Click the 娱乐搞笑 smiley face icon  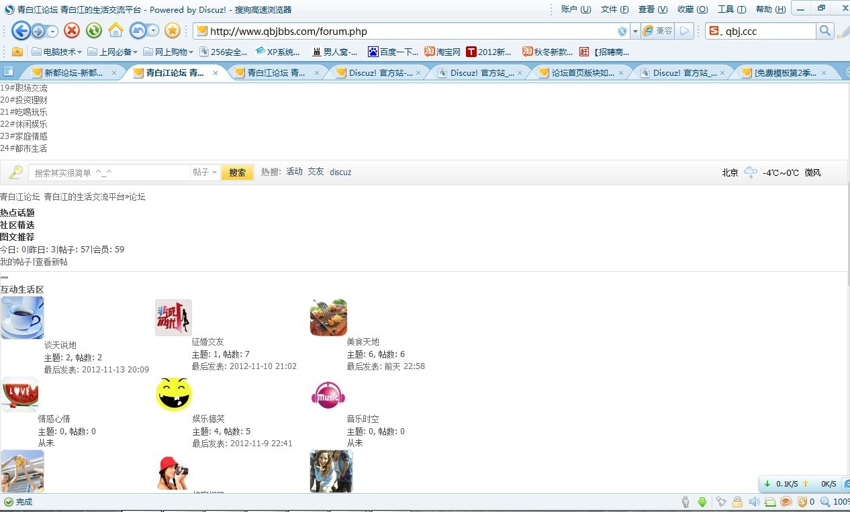pos(174,395)
